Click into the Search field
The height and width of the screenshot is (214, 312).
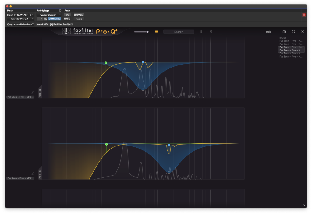[x=179, y=32]
